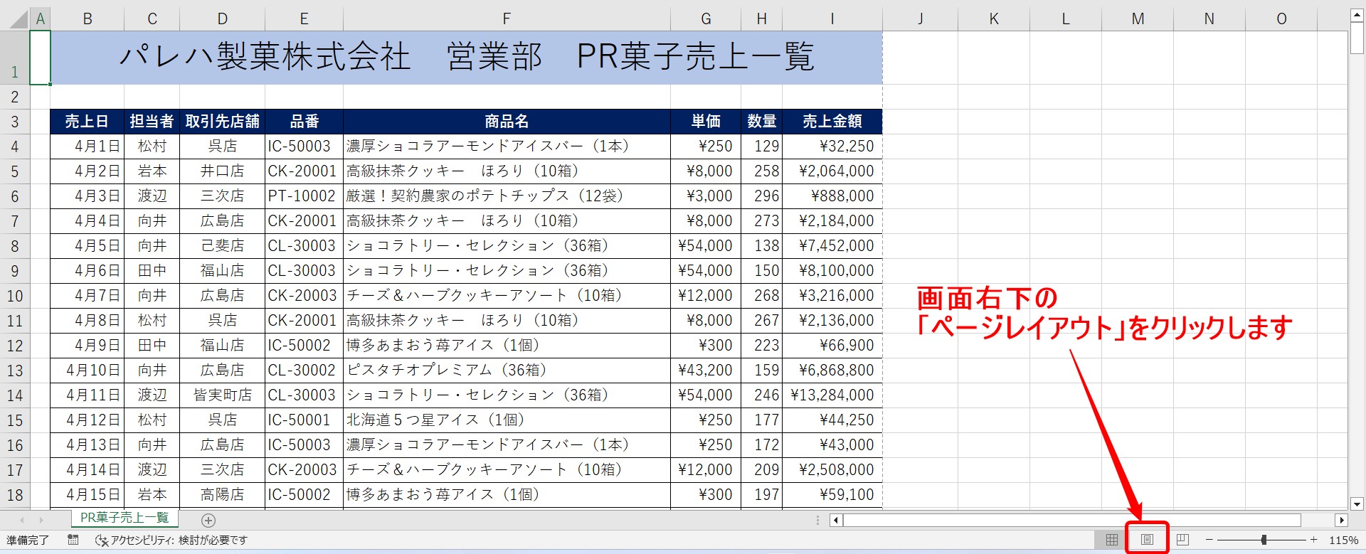Viewport: 1366px width, 554px height.
Task: Click the 売上金額 header cell
Action: tap(832, 122)
